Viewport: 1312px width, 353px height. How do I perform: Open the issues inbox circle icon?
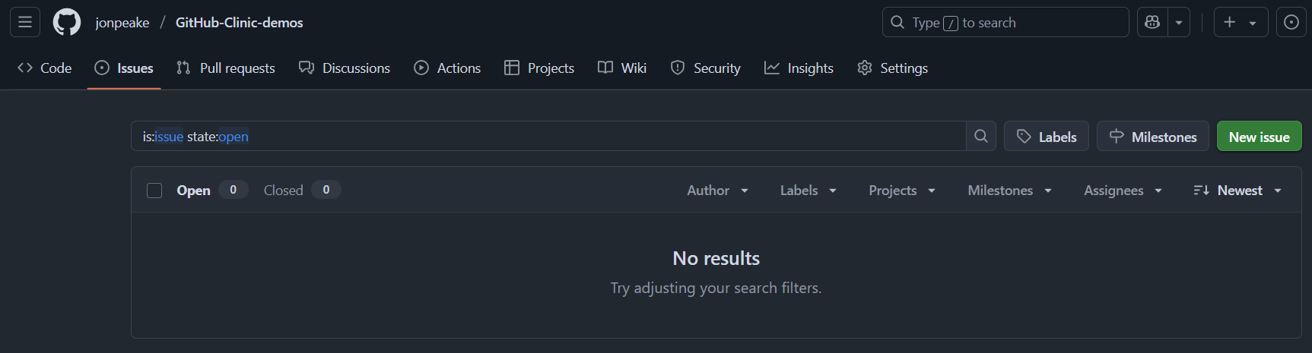pos(1291,22)
